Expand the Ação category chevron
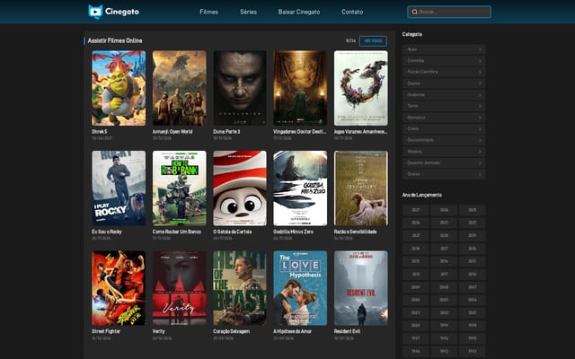Screen dimensions: 575x359 [480, 49]
